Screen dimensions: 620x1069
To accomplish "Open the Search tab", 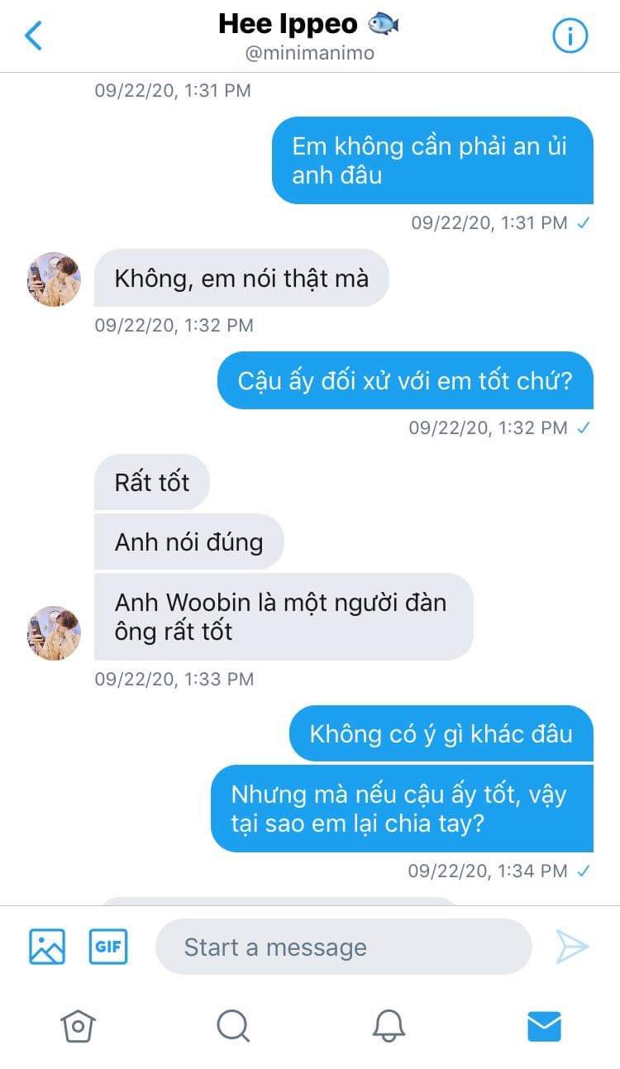I will click(x=233, y=1026).
